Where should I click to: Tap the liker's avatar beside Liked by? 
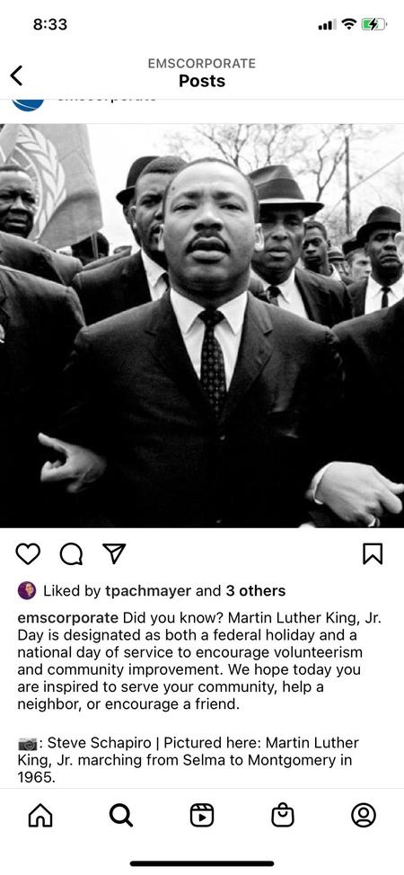(x=27, y=590)
